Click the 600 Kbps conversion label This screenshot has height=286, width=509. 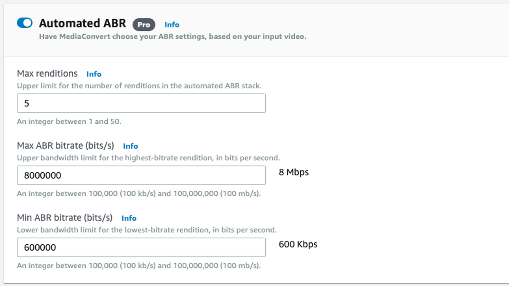(x=298, y=244)
